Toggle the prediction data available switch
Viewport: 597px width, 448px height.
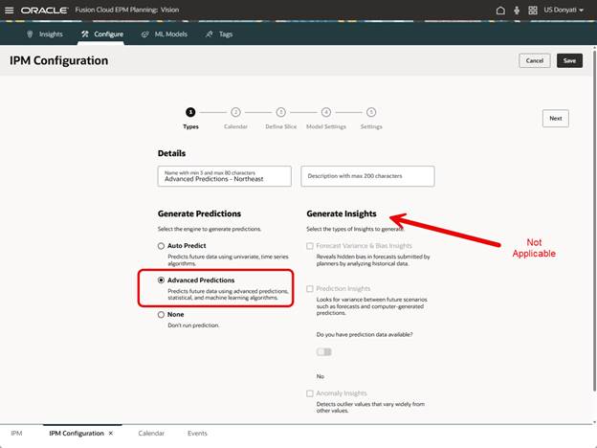pos(323,352)
